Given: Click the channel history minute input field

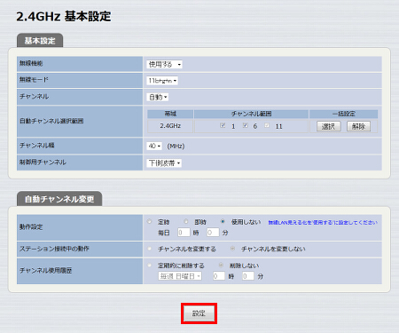Looking at the screenshot, I should click(248, 276).
